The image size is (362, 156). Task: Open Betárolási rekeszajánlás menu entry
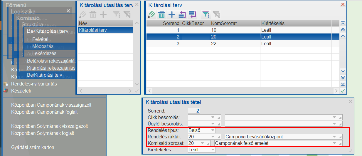tap(51, 61)
